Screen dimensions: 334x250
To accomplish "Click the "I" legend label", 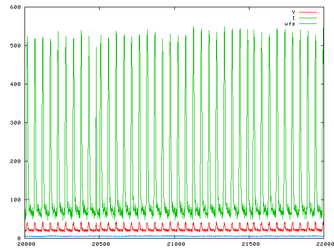I will 293,18.
